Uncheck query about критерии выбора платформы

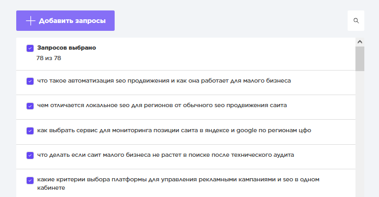(x=30, y=180)
